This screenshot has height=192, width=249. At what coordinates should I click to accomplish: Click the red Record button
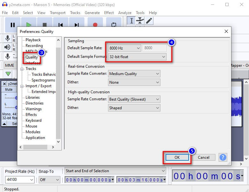tap(95, 25)
